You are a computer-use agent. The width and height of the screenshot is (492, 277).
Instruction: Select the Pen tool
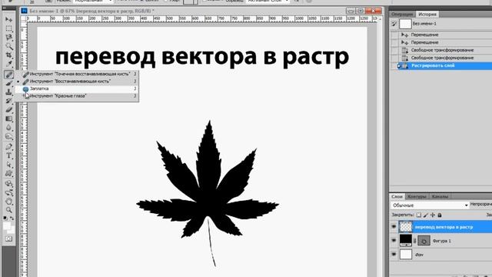pyautogui.click(x=8, y=147)
